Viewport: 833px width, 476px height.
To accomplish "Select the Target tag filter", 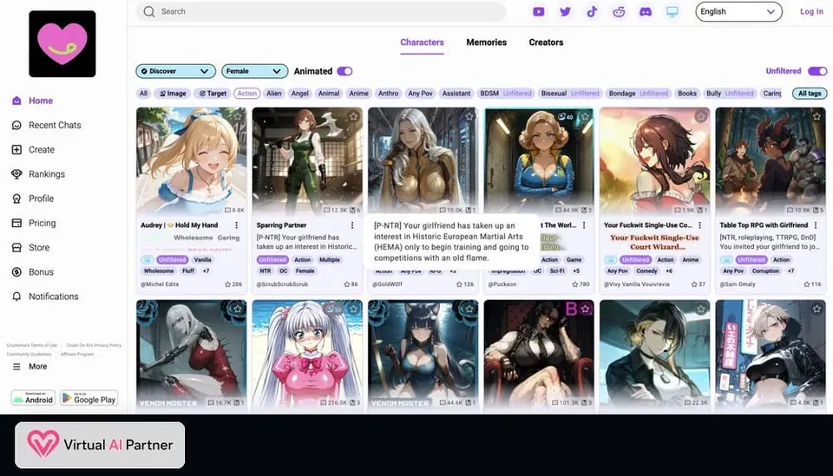I will [x=213, y=94].
